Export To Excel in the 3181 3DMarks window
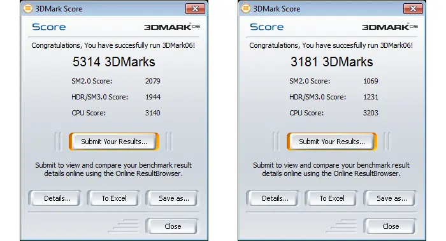This screenshot has height=241, width=446. (x=332, y=198)
